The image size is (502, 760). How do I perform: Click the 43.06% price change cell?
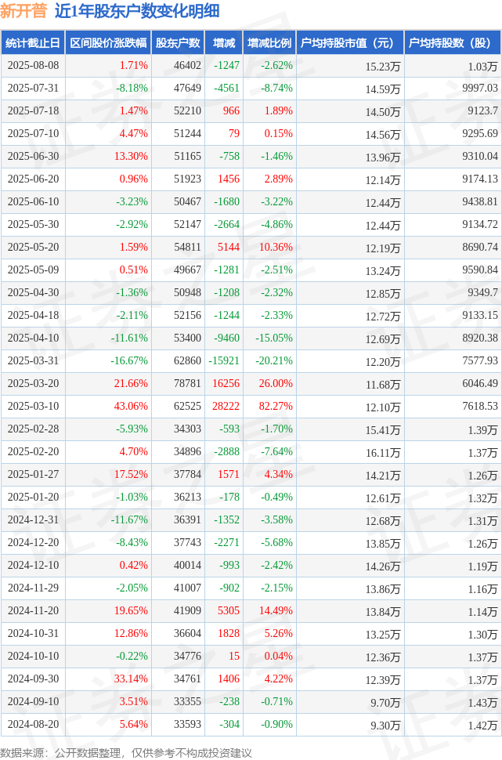(131, 406)
